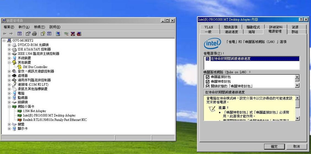Toggle the show/hide console tree toolbar icon
311x154 pixels.
(x=20, y=34)
